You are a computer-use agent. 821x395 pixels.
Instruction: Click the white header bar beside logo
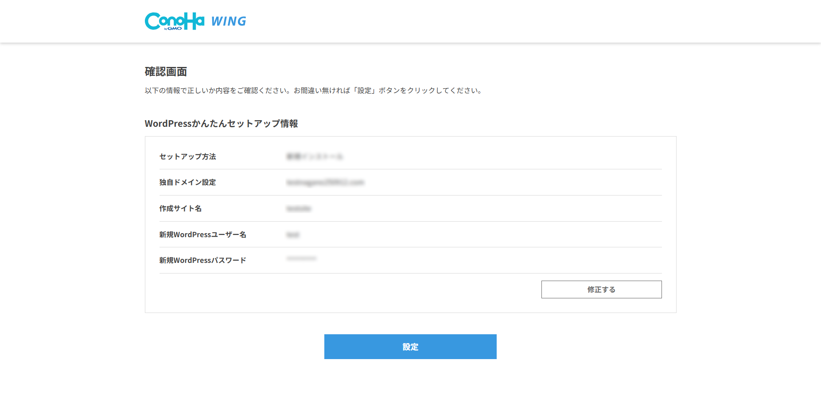487,21
